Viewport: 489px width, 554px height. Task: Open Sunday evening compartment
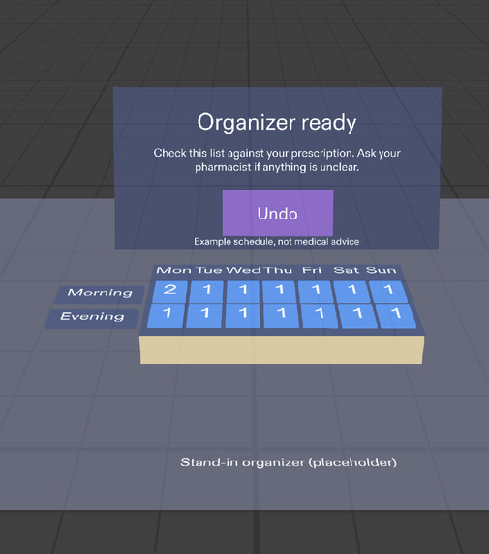tap(396, 315)
